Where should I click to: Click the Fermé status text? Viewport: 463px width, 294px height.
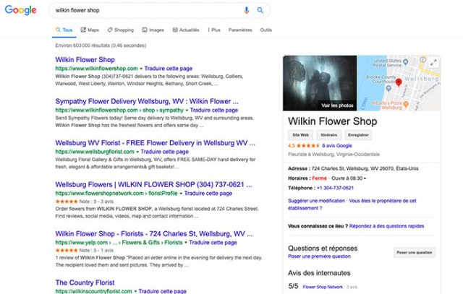[319, 178]
